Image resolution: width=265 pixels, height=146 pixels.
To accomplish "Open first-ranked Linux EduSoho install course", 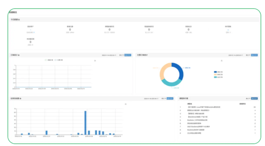I will [x=204, y=107].
